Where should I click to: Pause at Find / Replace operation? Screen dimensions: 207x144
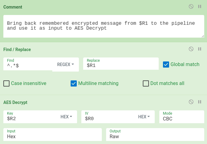coord(200,49)
